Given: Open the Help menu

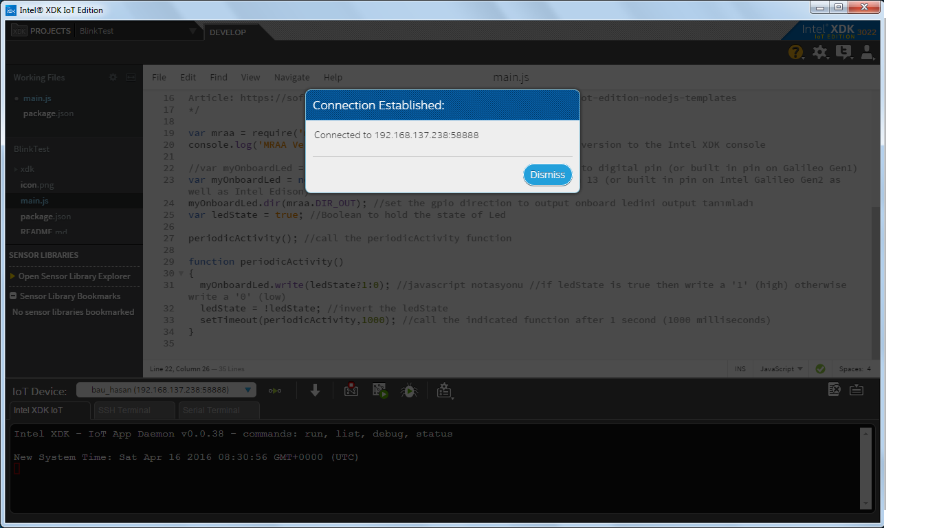Looking at the screenshot, I should click(333, 78).
